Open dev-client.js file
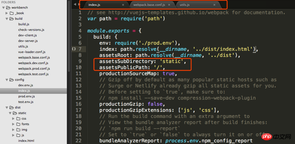Viewport: 295px width, 144px height. coord(27,35)
